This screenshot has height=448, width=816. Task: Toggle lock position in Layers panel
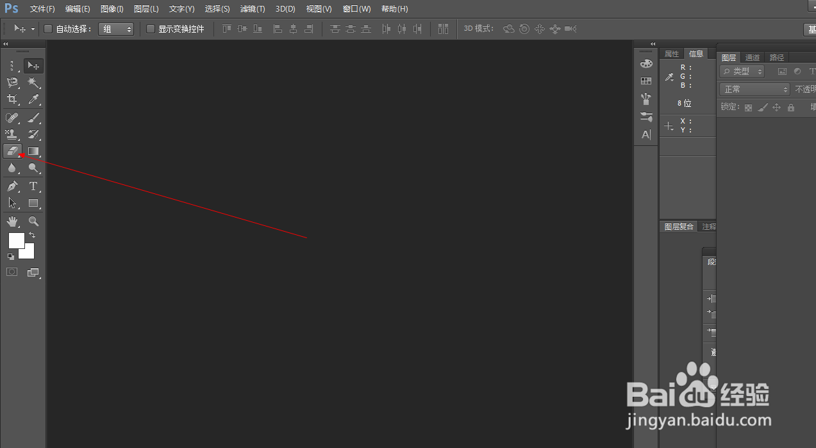[x=776, y=108]
